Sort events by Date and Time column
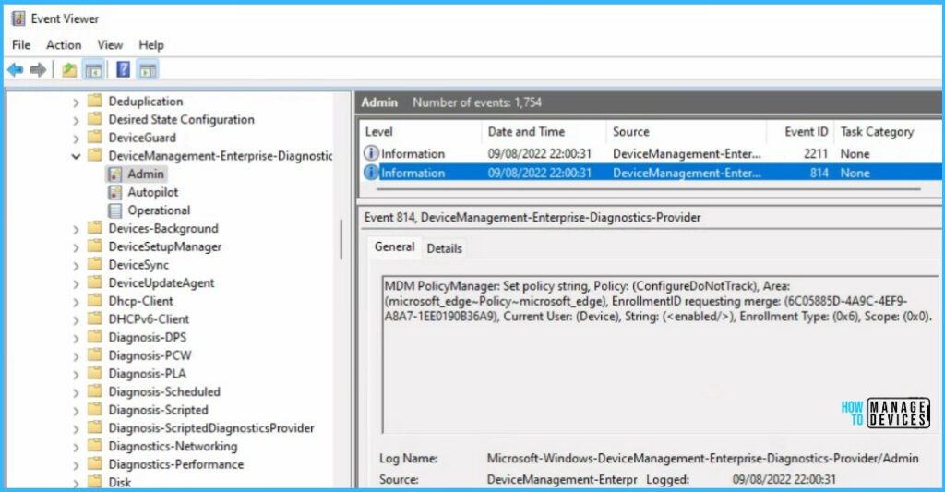The width and height of the screenshot is (945, 492). [x=526, y=132]
